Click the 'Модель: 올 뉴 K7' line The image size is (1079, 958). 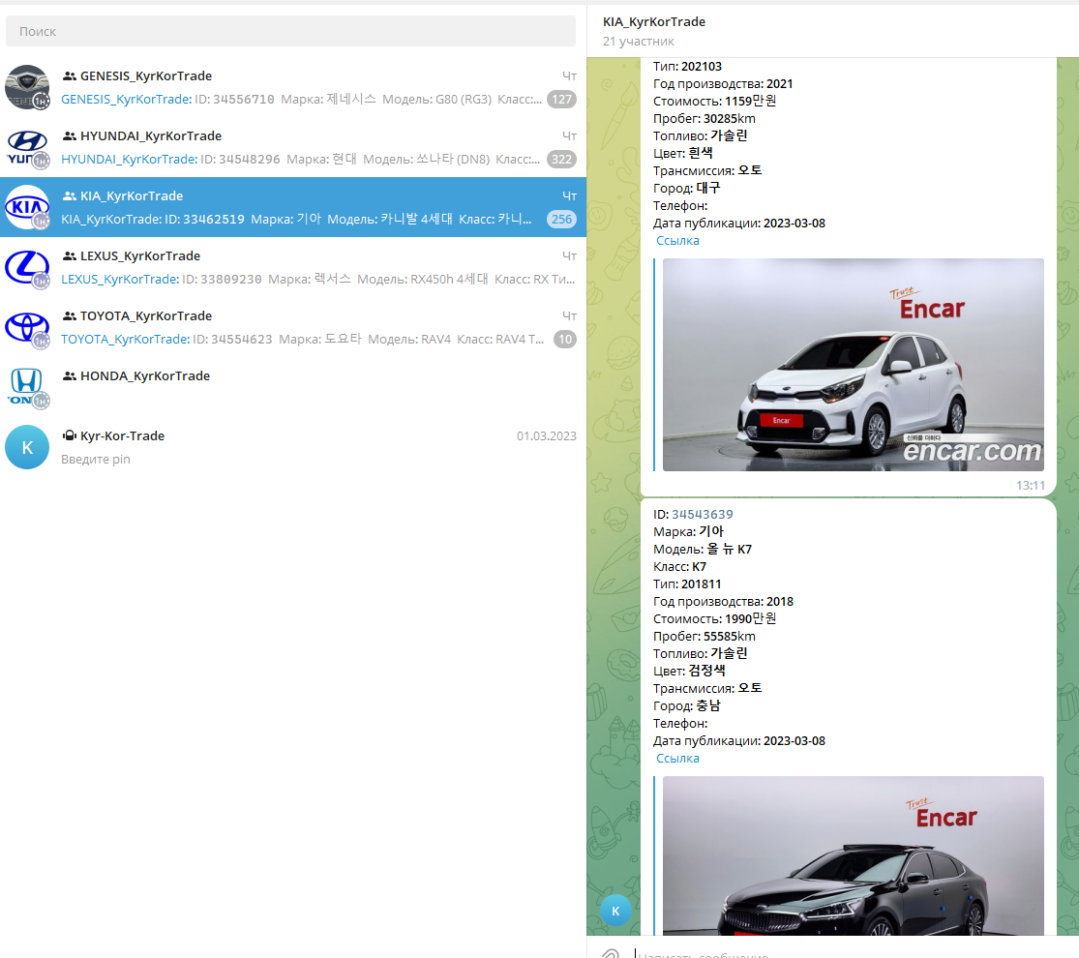[702, 550]
